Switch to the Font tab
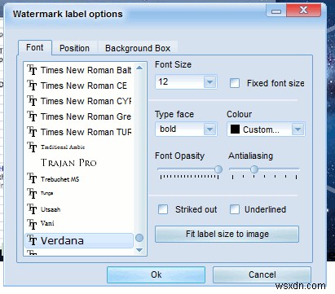This screenshot has height=294, width=335. pyautogui.click(x=35, y=48)
